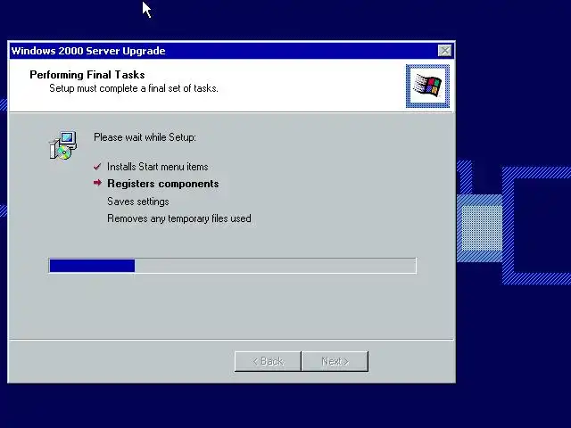Click the red arrow beside Registers components
This screenshot has height=428, width=571.
click(97, 183)
